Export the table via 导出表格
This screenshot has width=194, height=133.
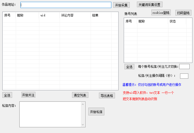[107, 95]
